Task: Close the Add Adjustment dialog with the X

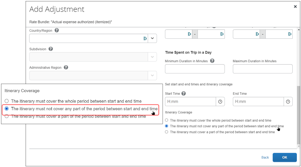Action: pos(295,7)
